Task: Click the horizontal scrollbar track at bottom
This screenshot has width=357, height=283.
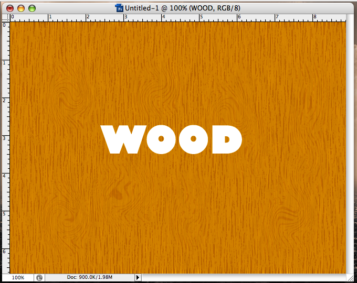Action: 244,278
